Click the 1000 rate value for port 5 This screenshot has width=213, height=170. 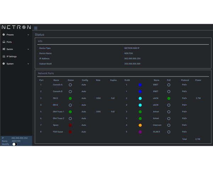click(98, 112)
